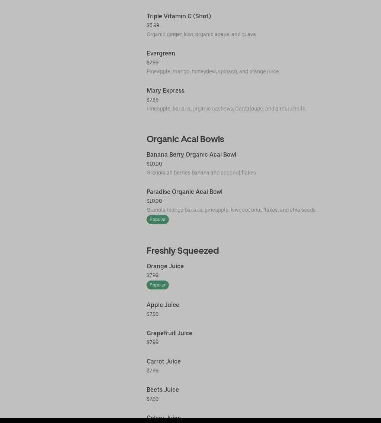Click Mary Express's cashews and almond milk description
This screenshot has width=381, height=423.
226,109
